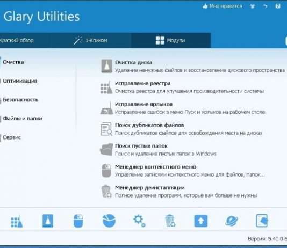Launch registry cleaner from the bottom toolbar
This screenshot has height=248, width=287.
pyautogui.click(x=17, y=221)
